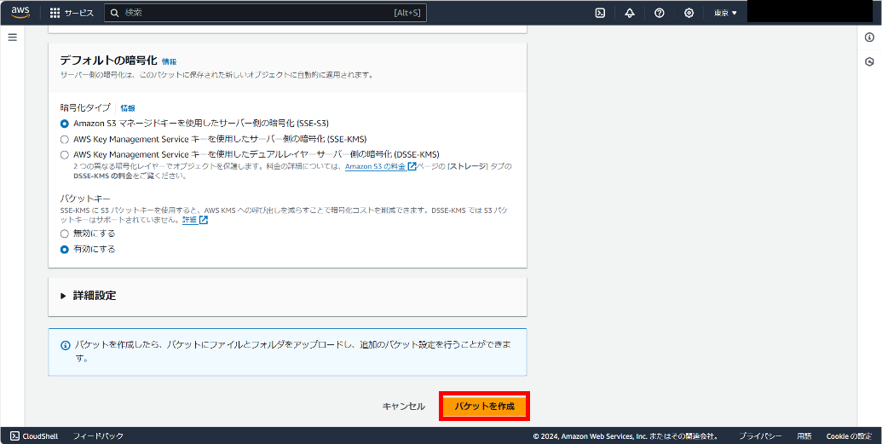Click external link icon beside S3 の料金

[412, 166]
